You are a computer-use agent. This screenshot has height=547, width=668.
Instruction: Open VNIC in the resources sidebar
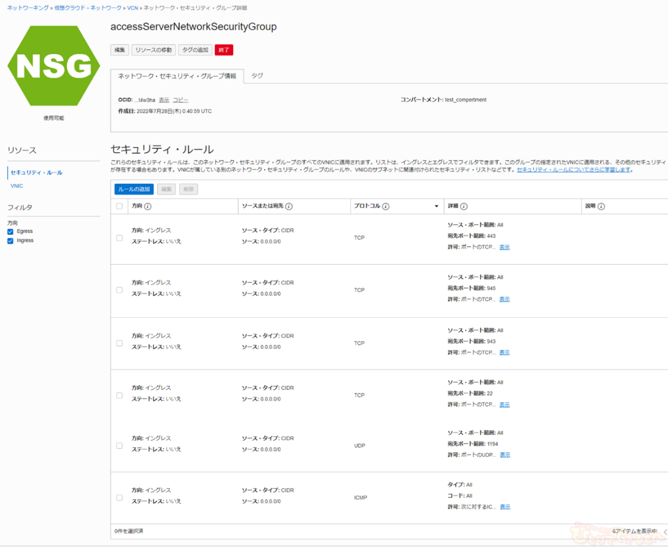[17, 186]
